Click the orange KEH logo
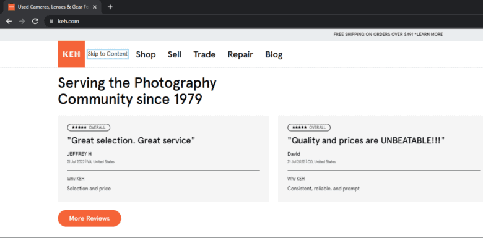483x238 pixels. [71, 54]
